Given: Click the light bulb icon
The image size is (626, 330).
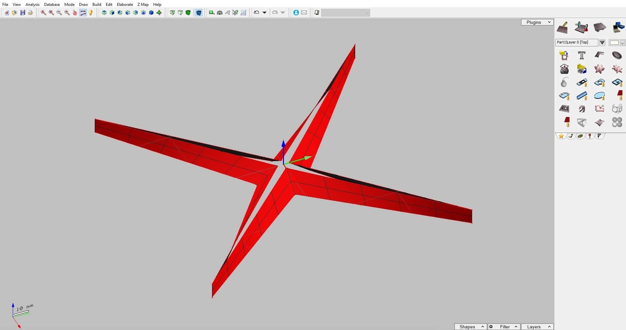Looking at the screenshot, I should coord(91,13).
